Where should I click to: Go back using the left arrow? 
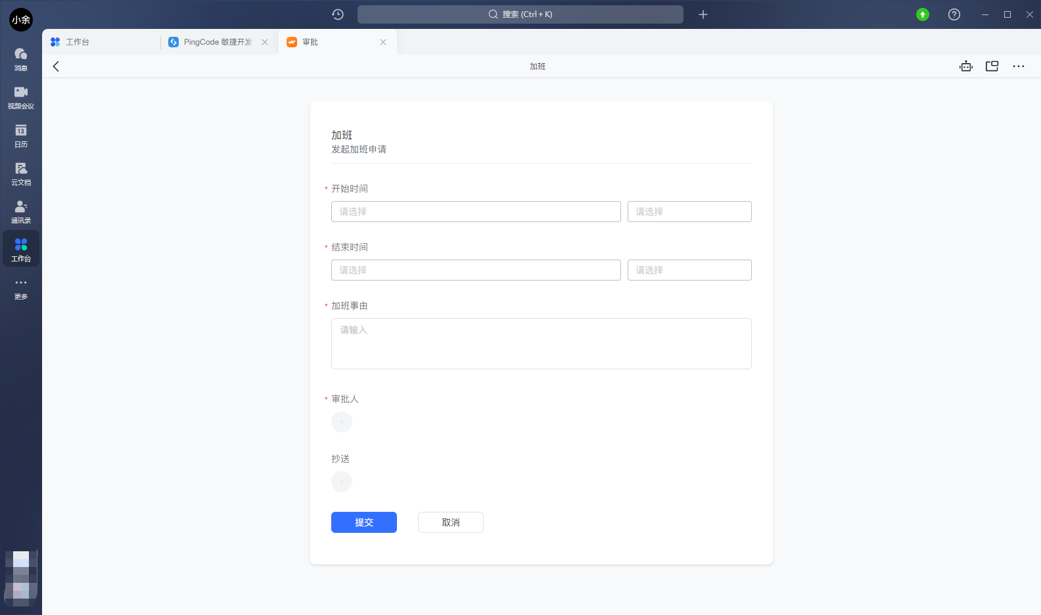(56, 66)
